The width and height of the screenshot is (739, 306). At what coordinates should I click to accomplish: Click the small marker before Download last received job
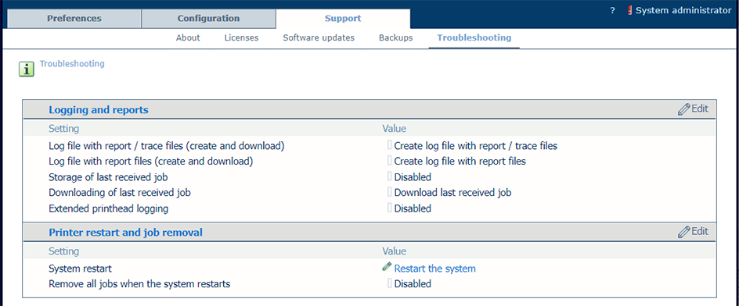pos(390,192)
